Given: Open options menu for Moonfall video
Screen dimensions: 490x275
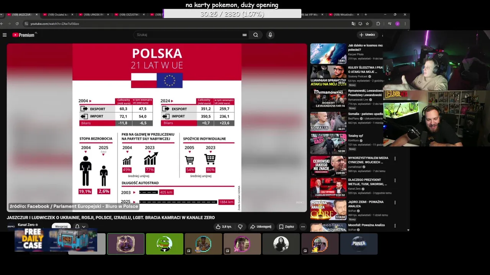Looking at the screenshot, I should [395, 225].
